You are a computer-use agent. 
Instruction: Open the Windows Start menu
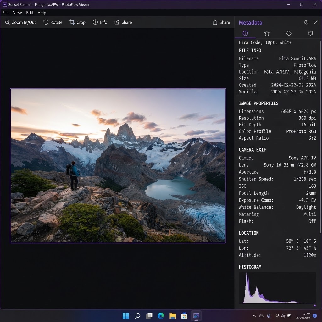coord(126,316)
